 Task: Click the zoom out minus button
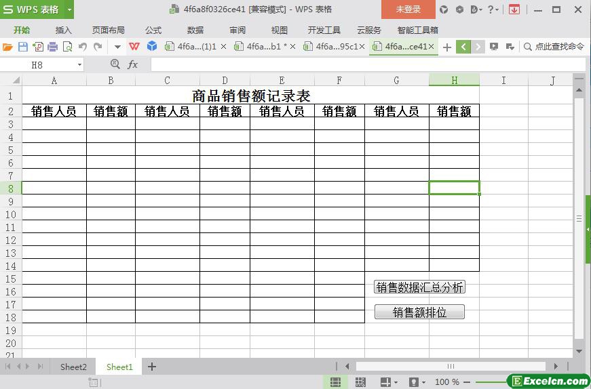467,382
